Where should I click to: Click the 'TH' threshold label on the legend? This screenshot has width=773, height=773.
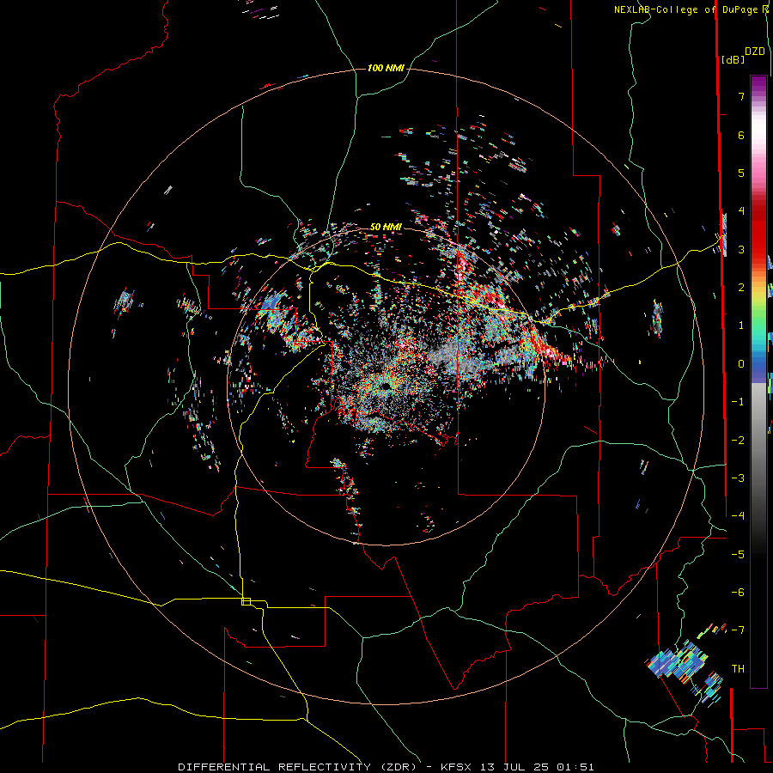click(x=738, y=669)
